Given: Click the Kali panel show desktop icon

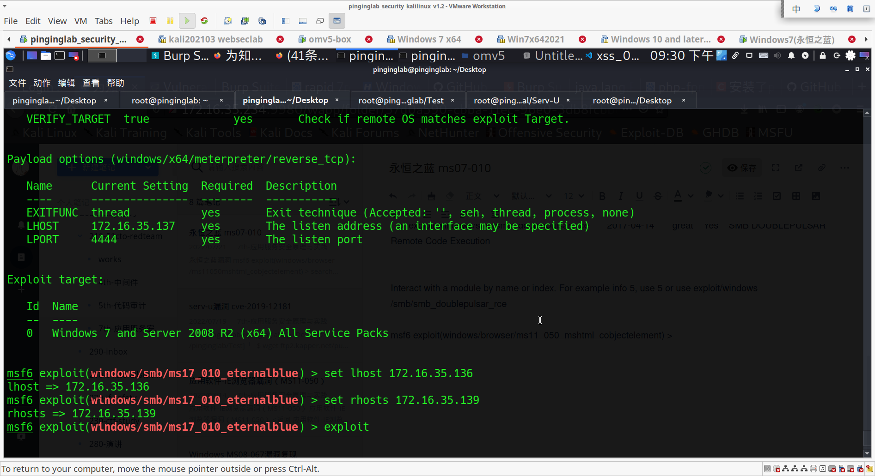Looking at the screenshot, I should coord(31,56).
